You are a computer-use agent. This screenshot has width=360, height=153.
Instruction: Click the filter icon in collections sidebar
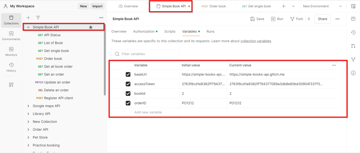click(38, 18)
